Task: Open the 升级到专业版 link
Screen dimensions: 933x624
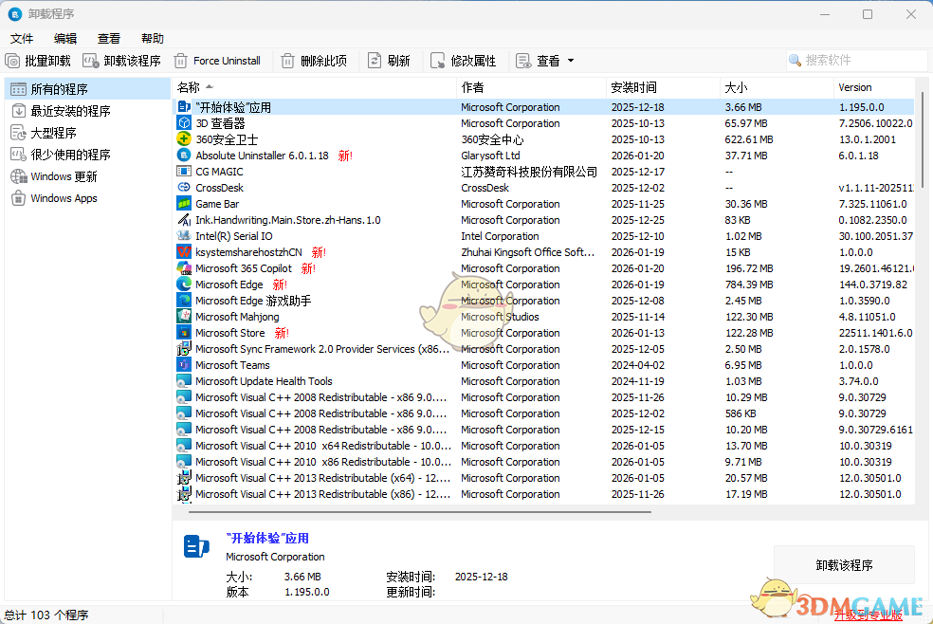Action: click(869, 615)
